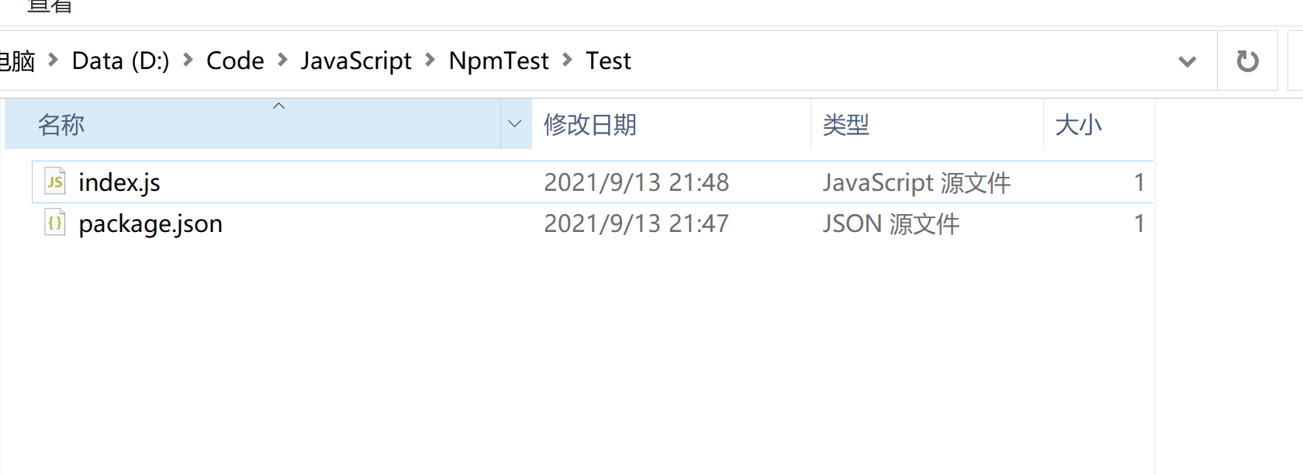Expand the chevron after JavaScript breadcrumb

(x=430, y=60)
